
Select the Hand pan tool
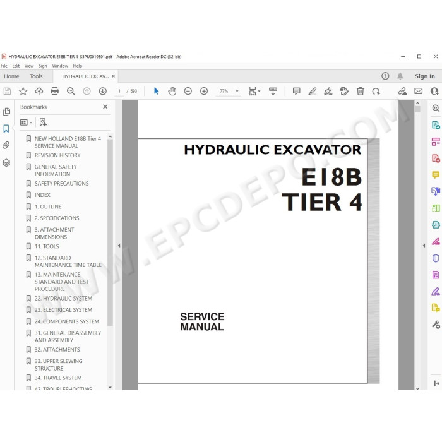(172, 91)
